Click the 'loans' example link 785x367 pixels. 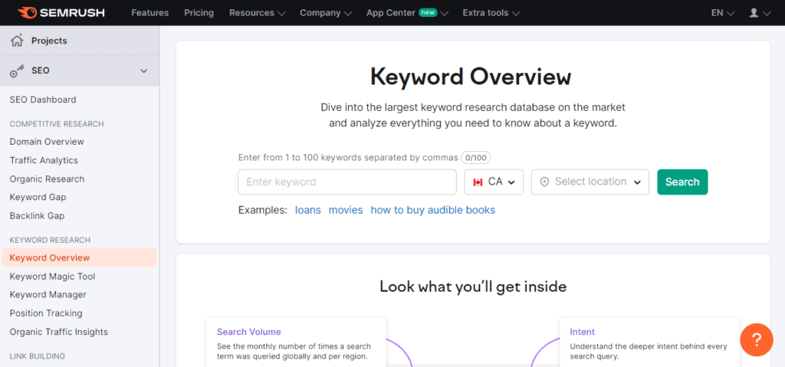308,210
